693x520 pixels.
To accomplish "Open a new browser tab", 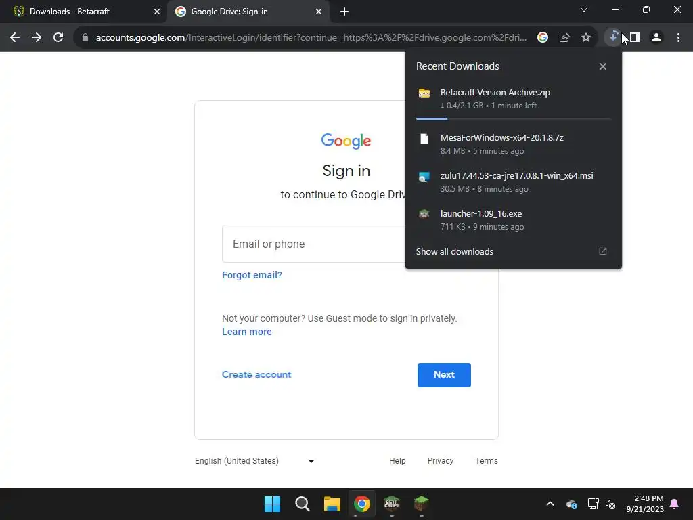I will coord(344,12).
